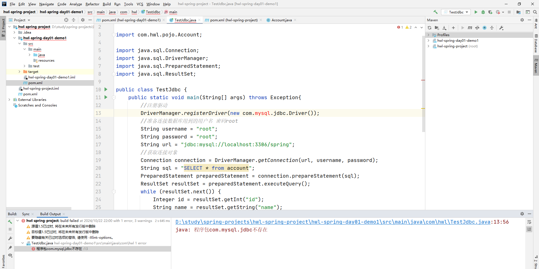
Task: Click Execute Maven Goal 'm' icon
Action: click(x=470, y=28)
